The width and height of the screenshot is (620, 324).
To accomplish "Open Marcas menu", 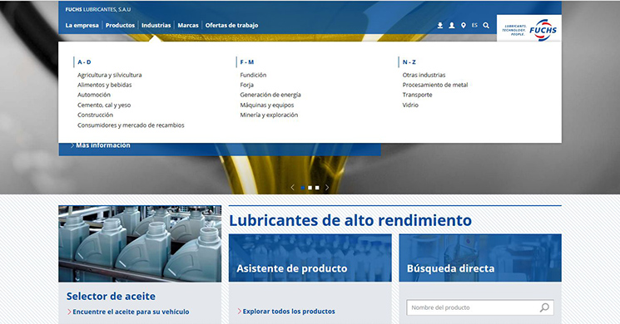I will [188, 25].
